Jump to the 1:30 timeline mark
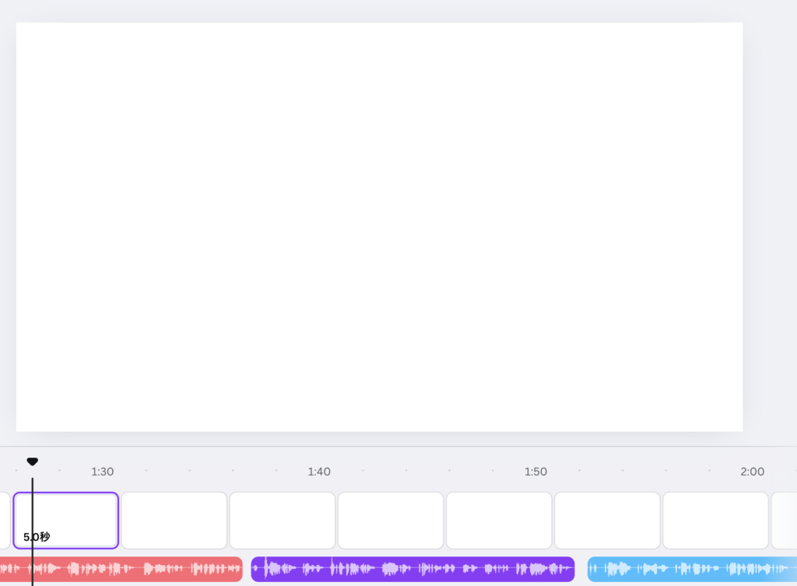The width and height of the screenshot is (797, 586). [103, 472]
